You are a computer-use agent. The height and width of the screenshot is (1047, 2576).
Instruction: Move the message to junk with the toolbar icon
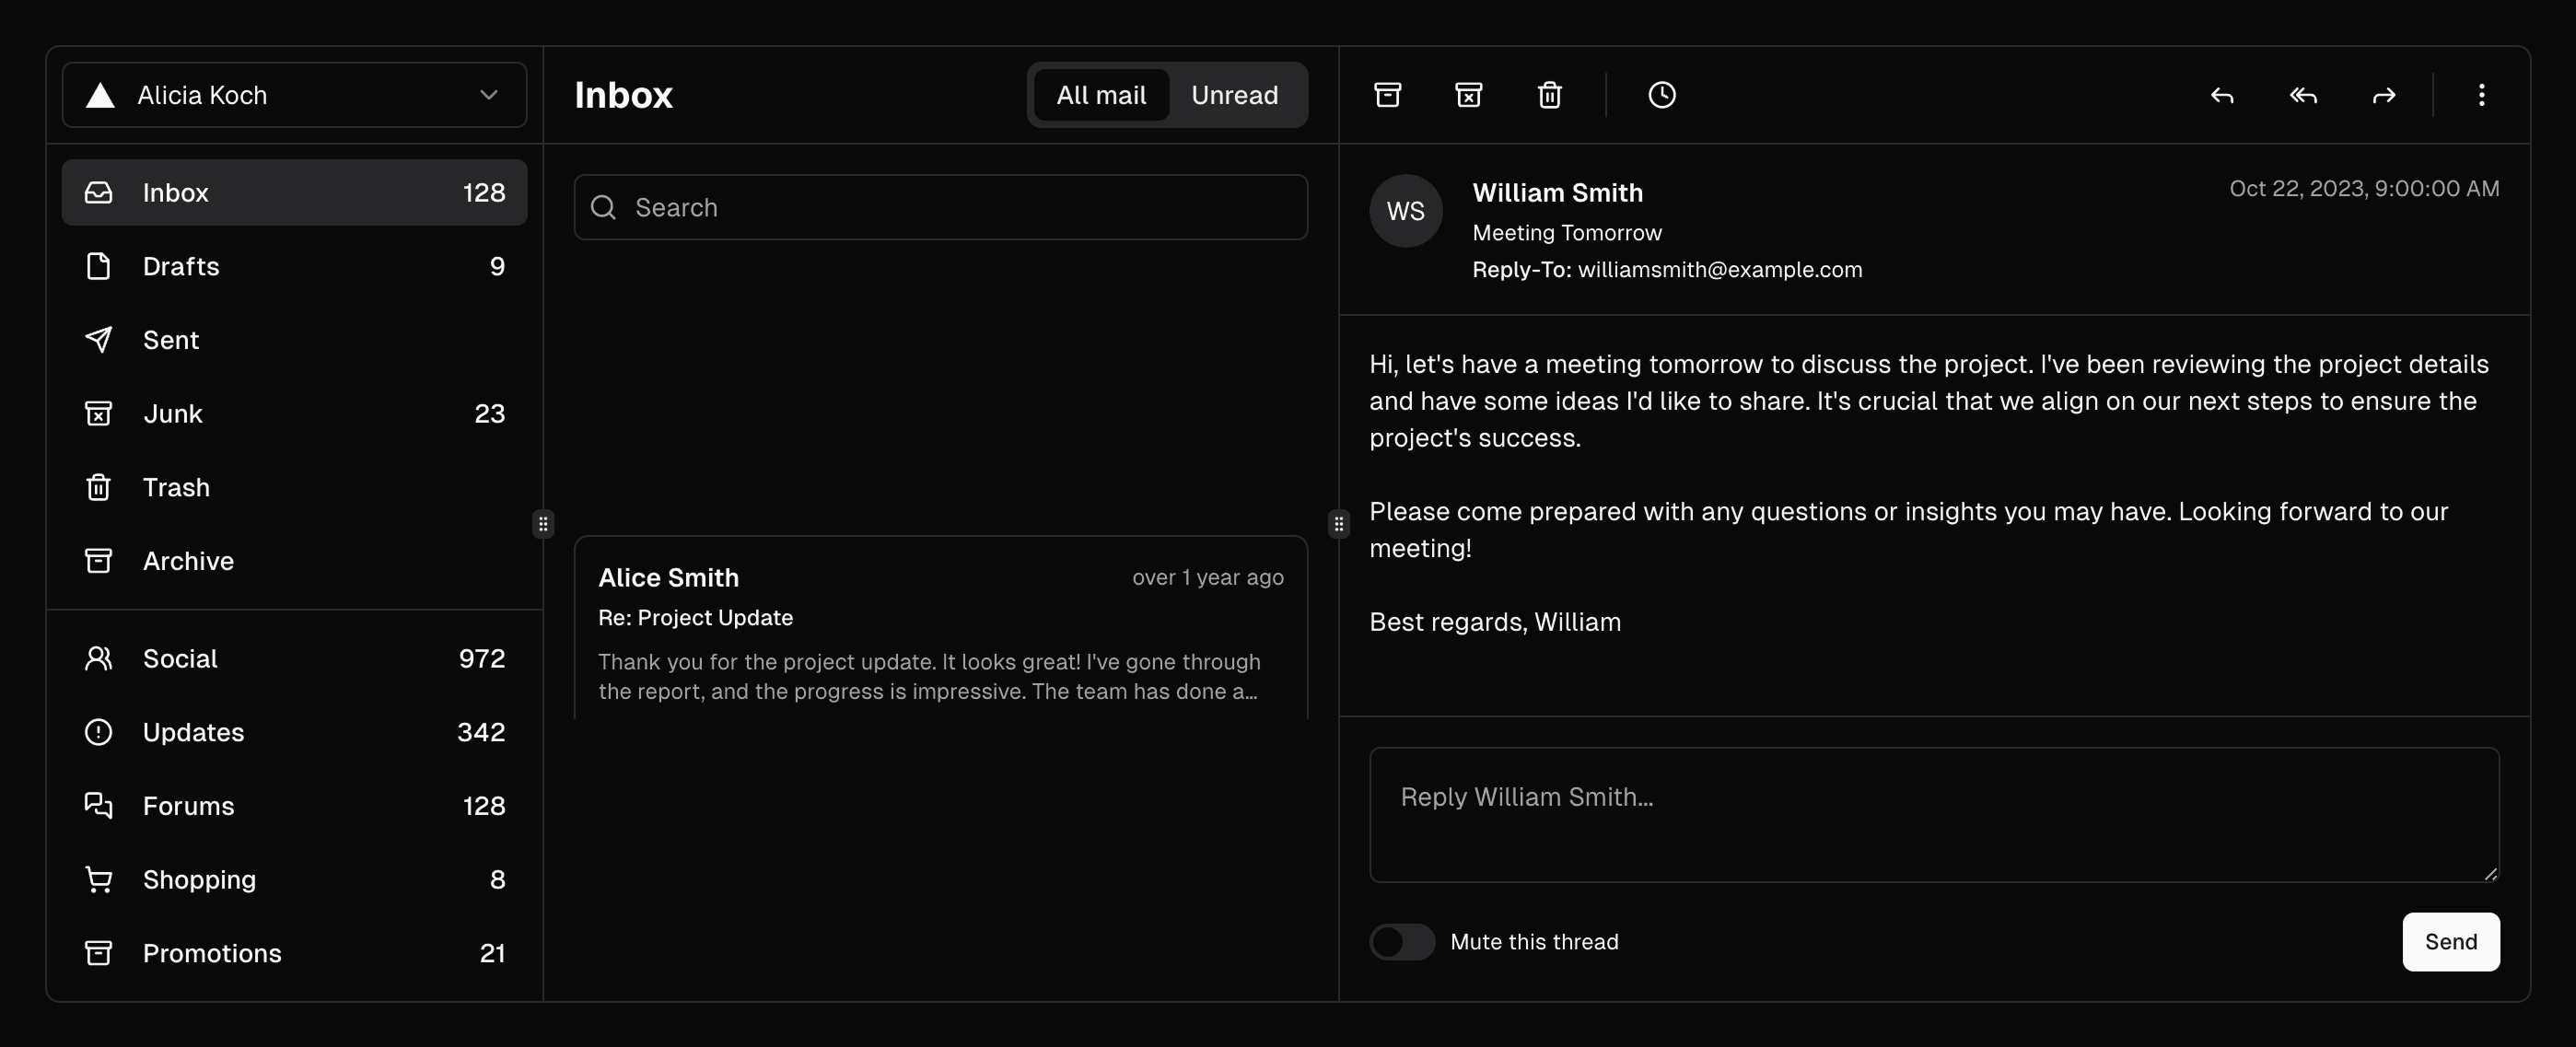click(1468, 95)
